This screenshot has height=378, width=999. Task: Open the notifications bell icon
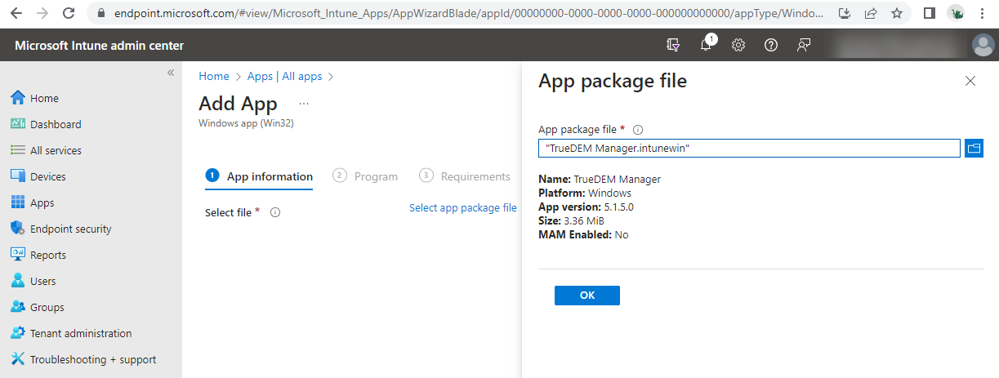(x=707, y=46)
